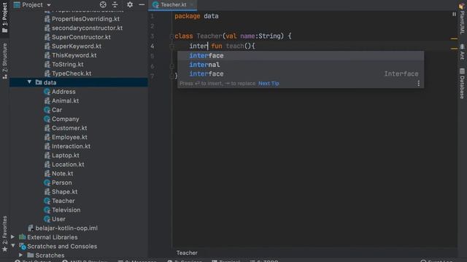Select the User class
The image size is (467, 262).
click(x=58, y=219)
